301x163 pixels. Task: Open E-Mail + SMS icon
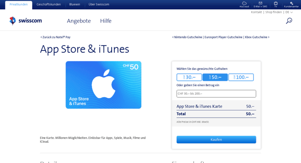click(260, 4)
